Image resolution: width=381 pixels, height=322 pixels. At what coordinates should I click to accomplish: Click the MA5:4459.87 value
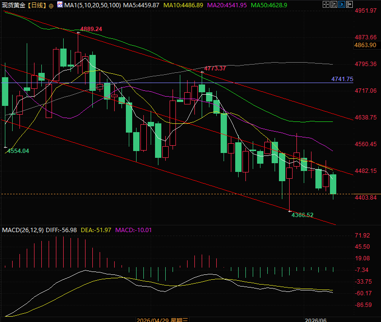coord(141,5)
